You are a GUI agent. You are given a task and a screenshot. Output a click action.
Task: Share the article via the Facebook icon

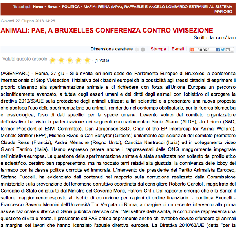pyautogui.click(x=218, y=50)
